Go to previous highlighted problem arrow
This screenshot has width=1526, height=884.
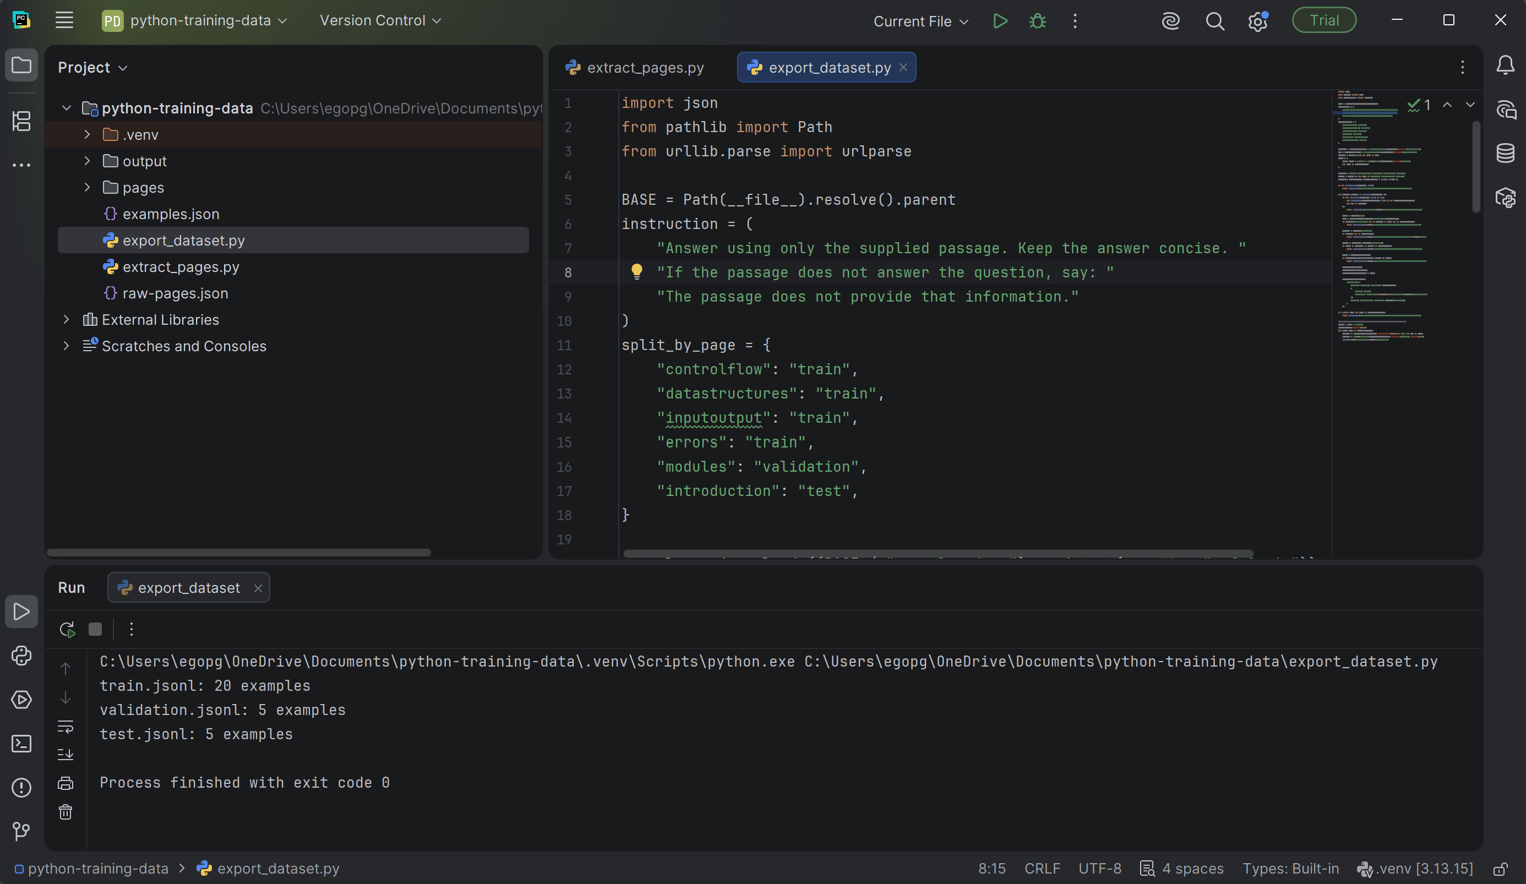coord(1447,105)
